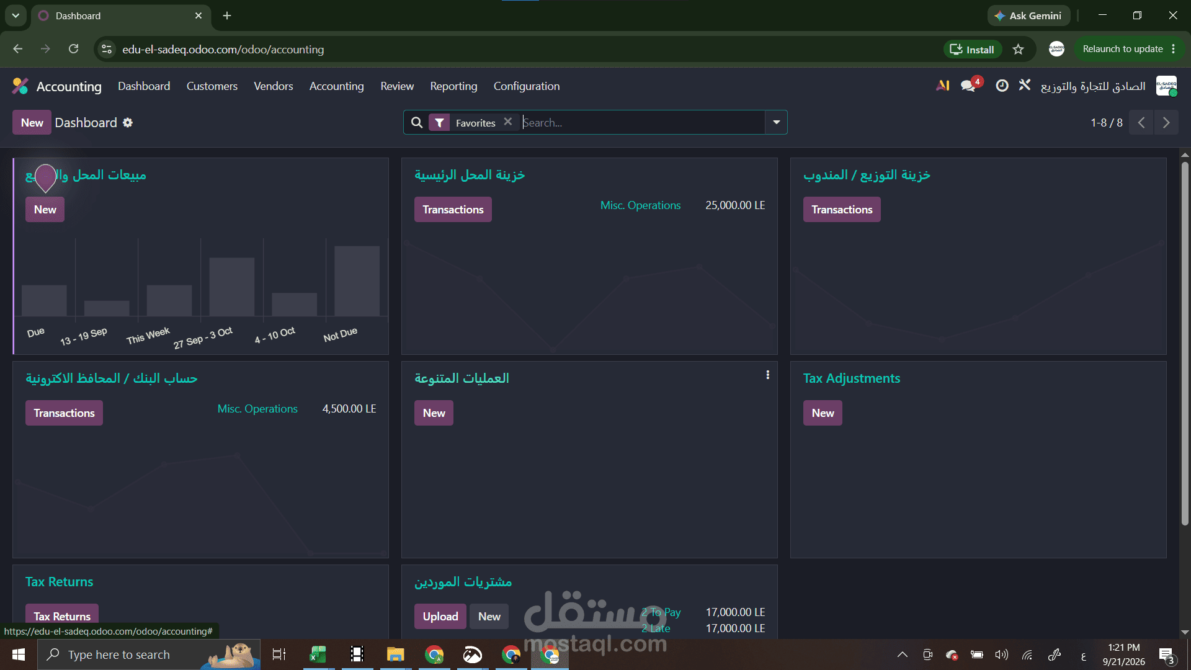The height and width of the screenshot is (670, 1191).
Task: Click the Tax Returns button
Action: 62,616
